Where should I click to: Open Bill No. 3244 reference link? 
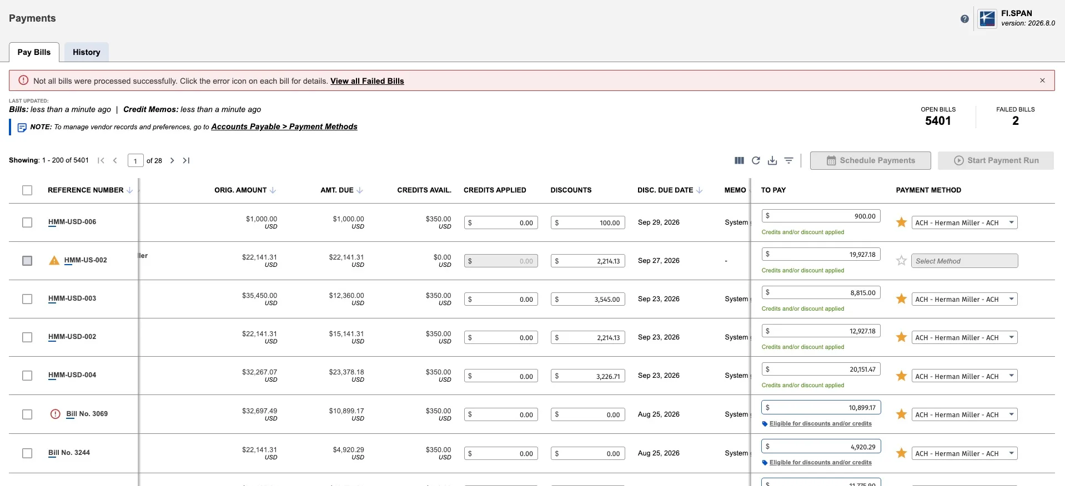click(x=69, y=453)
